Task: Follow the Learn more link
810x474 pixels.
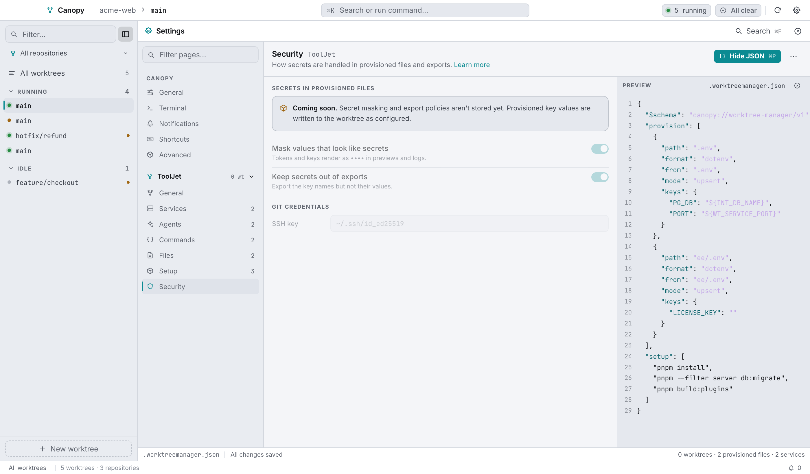Action: pyautogui.click(x=472, y=65)
